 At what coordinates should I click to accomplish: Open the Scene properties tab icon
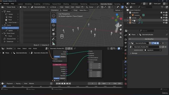[x=126, y=50]
